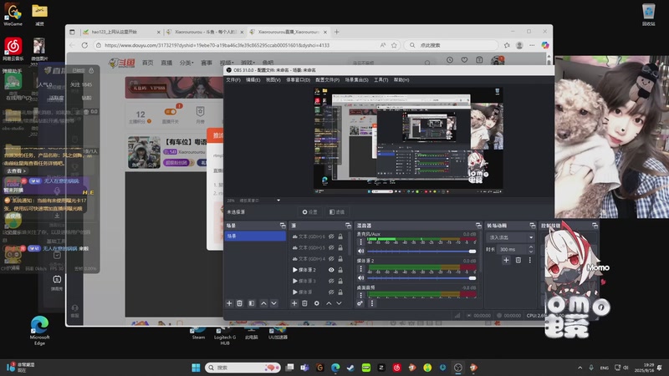Open OBS 工具(T) menu
The height and width of the screenshot is (376, 669).
pos(381,79)
